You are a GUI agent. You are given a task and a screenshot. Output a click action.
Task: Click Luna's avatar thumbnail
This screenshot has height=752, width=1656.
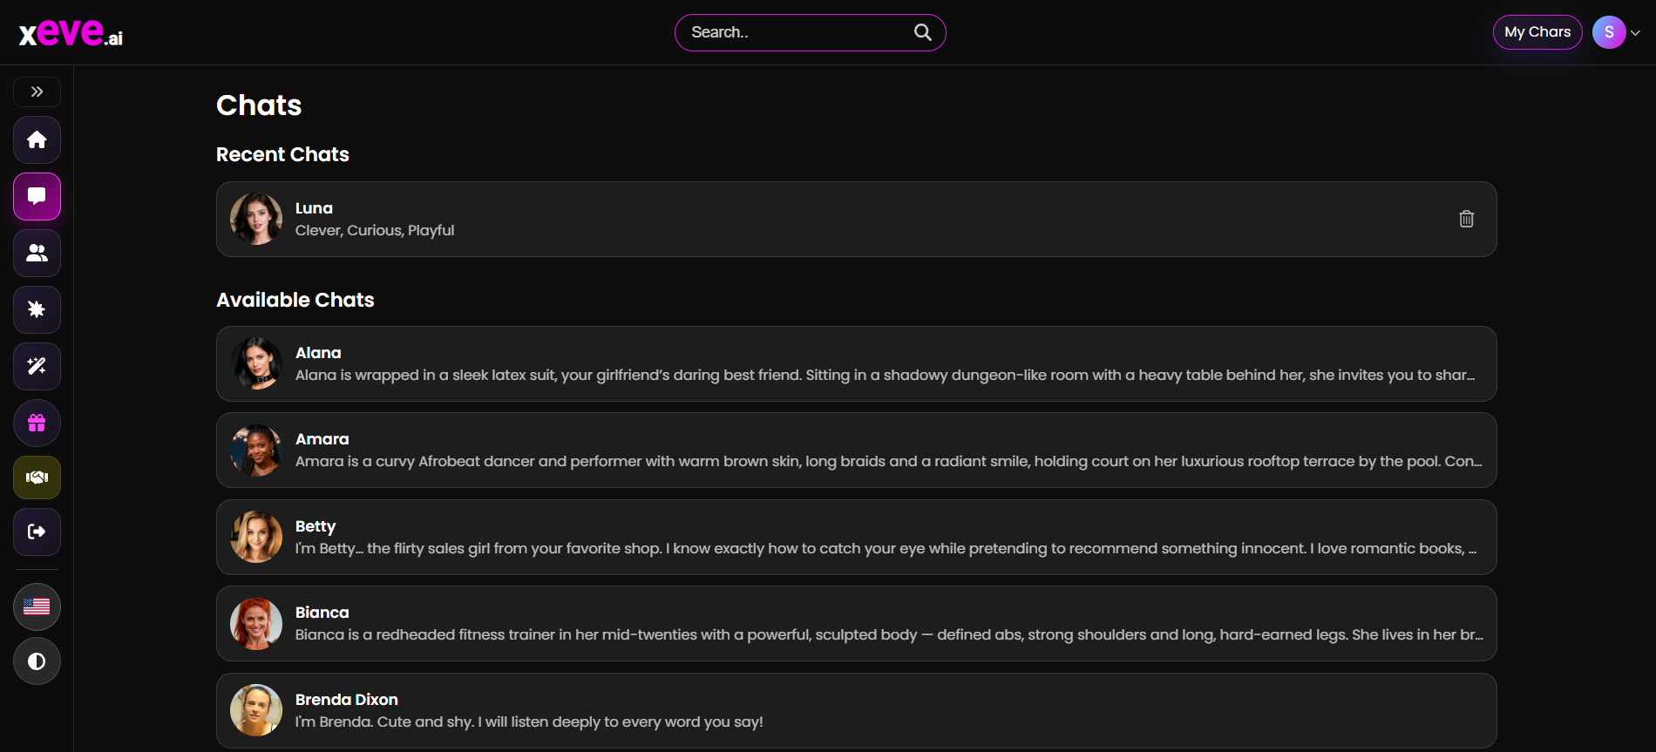click(256, 219)
